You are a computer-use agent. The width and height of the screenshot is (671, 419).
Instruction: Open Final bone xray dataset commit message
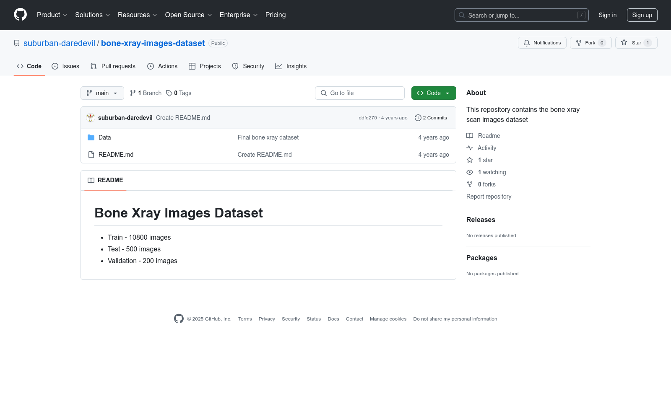coord(268,137)
